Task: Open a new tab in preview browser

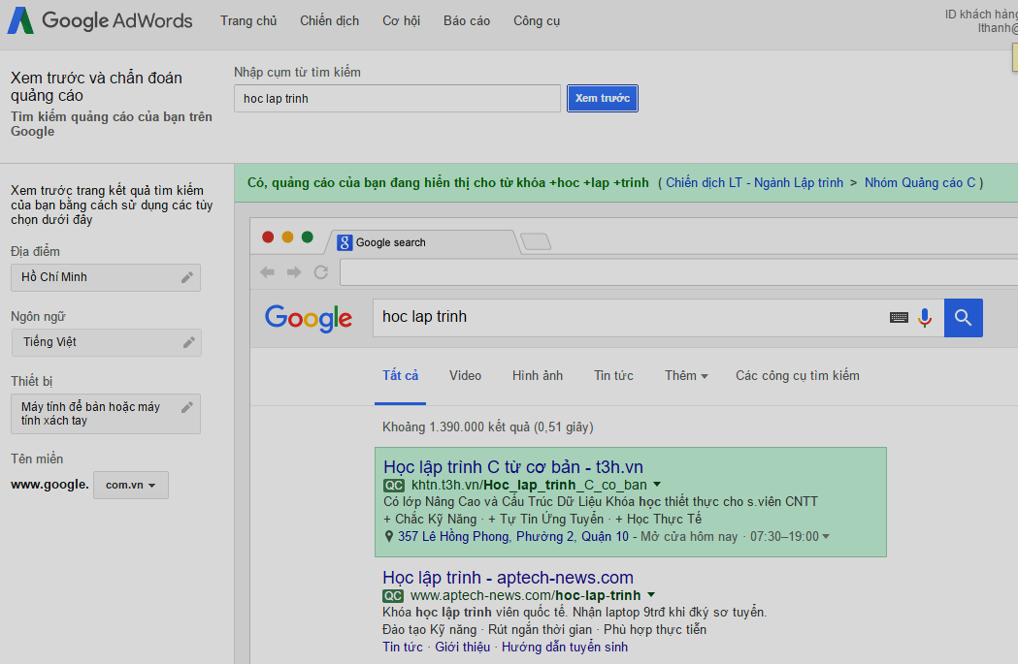Action: (537, 242)
